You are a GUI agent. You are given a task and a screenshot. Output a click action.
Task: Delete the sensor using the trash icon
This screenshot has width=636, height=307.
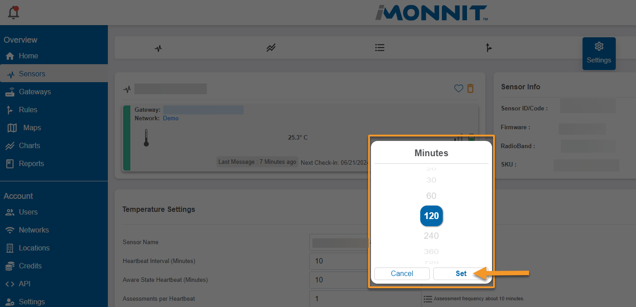pyautogui.click(x=470, y=88)
